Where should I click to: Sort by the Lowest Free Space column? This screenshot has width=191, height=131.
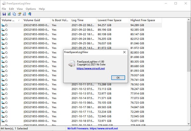pyautogui.click(x=112, y=20)
